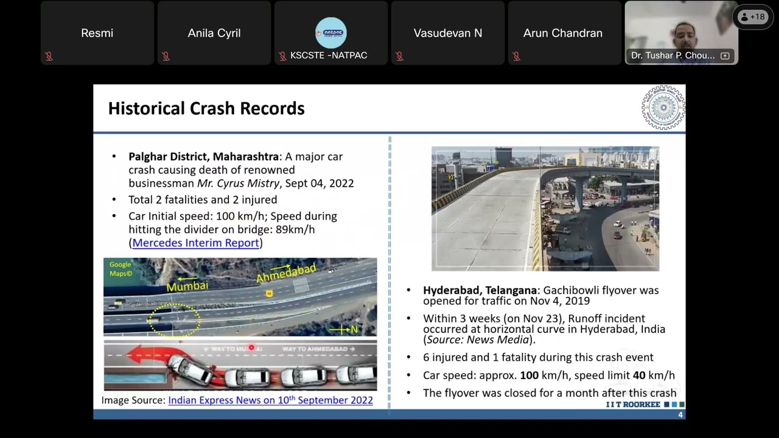Click the Within 3 weeks (on Nov 23) bullet
This screenshot has width=779, height=438.
click(x=544, y=329)
